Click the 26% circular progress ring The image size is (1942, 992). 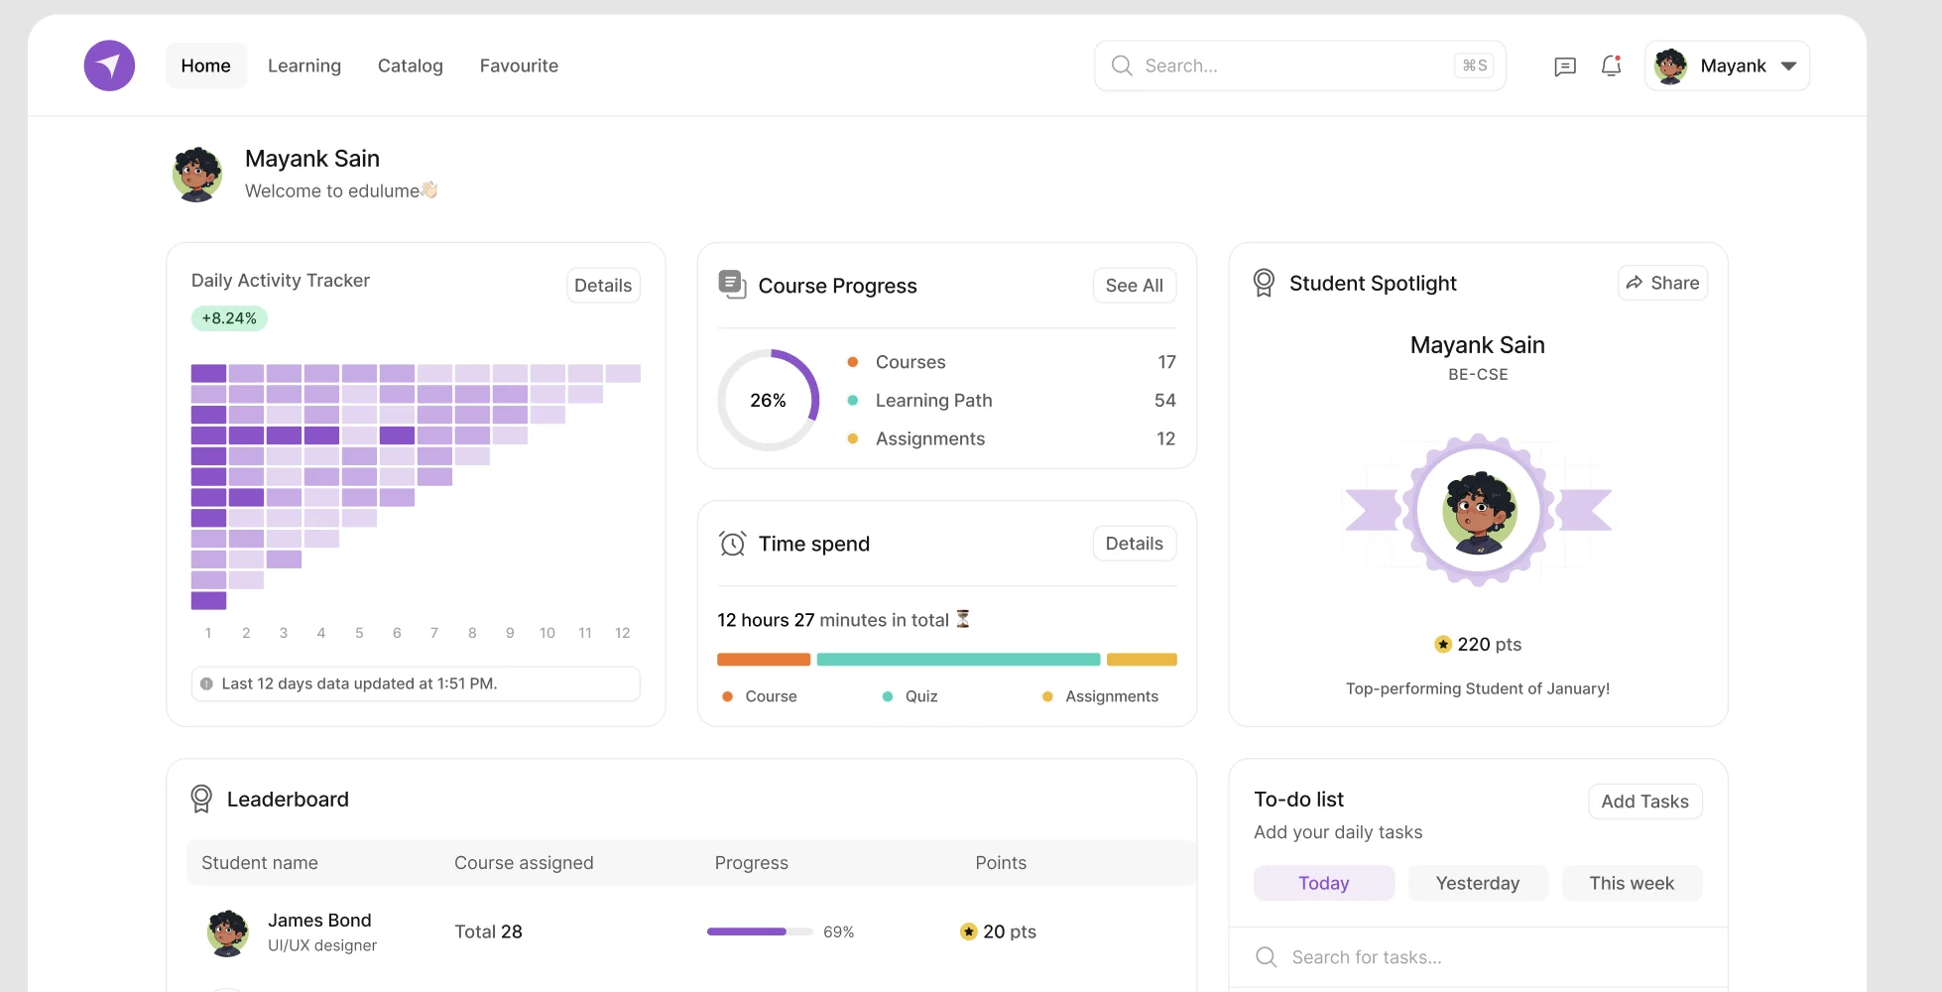tap(769, 400)
